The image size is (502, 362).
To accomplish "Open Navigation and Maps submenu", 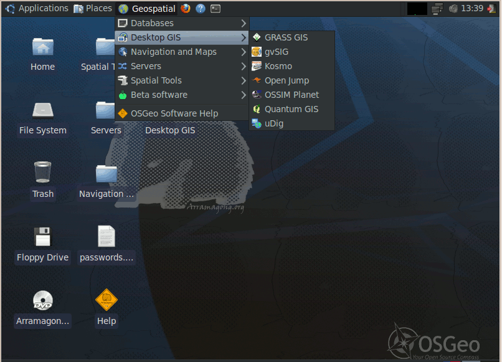I will (181, 52).
